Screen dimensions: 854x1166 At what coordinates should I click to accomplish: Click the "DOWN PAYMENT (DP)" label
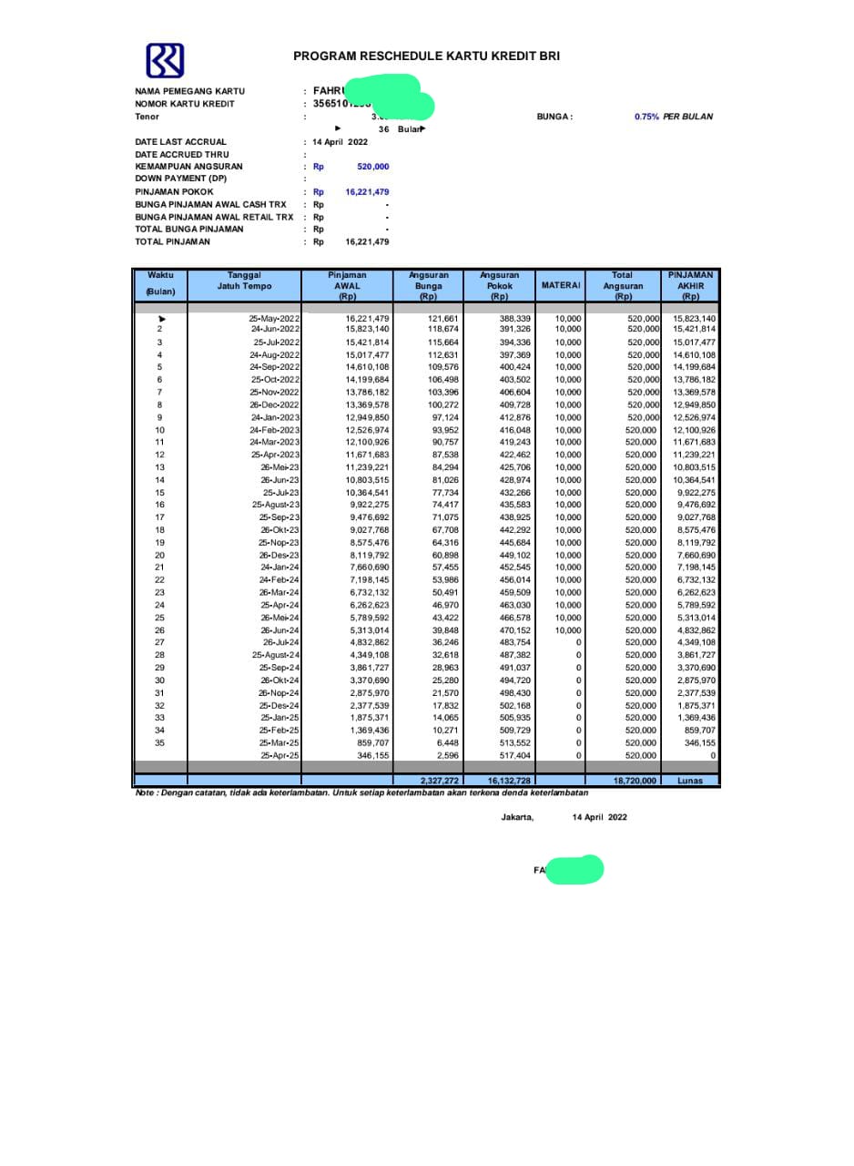[180, 179]
